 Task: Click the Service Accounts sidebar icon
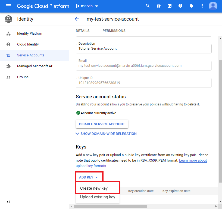tap(8, 55)
